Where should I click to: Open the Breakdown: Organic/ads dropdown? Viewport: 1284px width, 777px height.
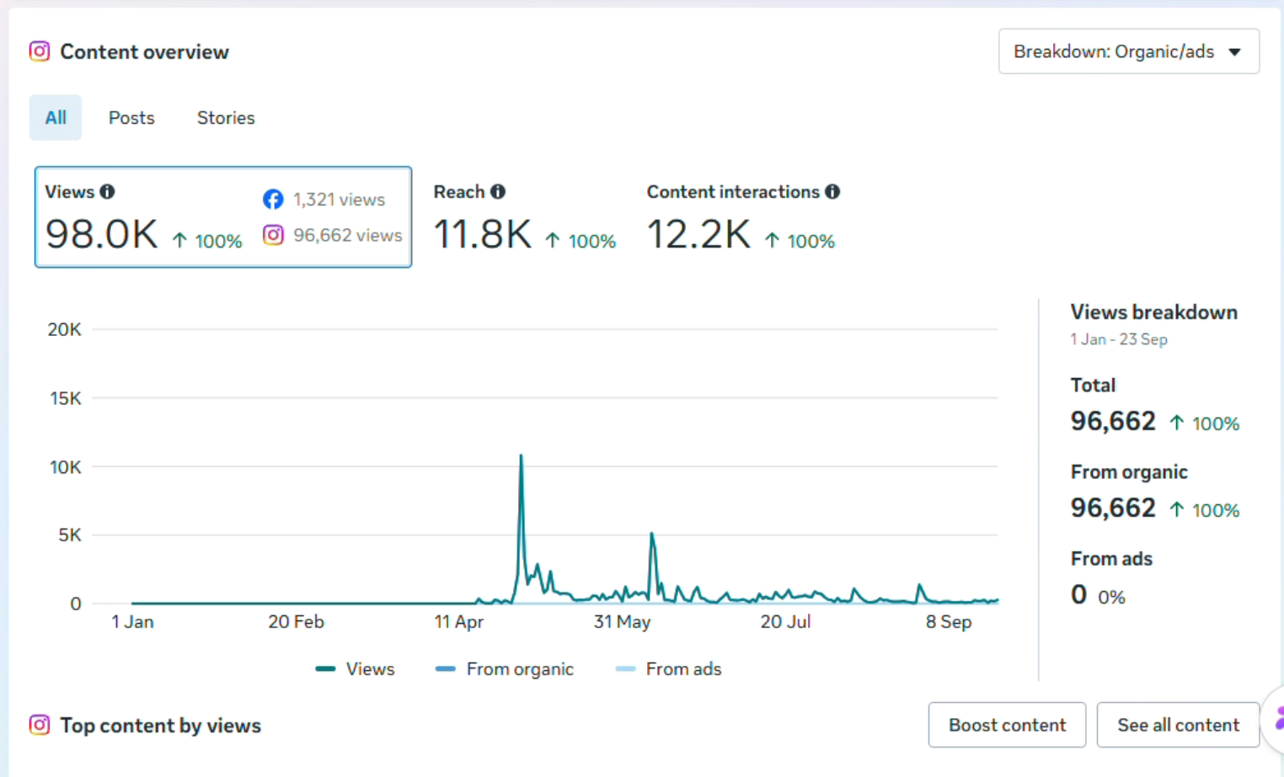coord(1129,51)
